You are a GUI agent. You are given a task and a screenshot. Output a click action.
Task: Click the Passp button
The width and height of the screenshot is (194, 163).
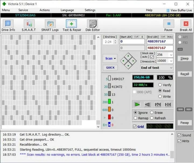point(184,123)
